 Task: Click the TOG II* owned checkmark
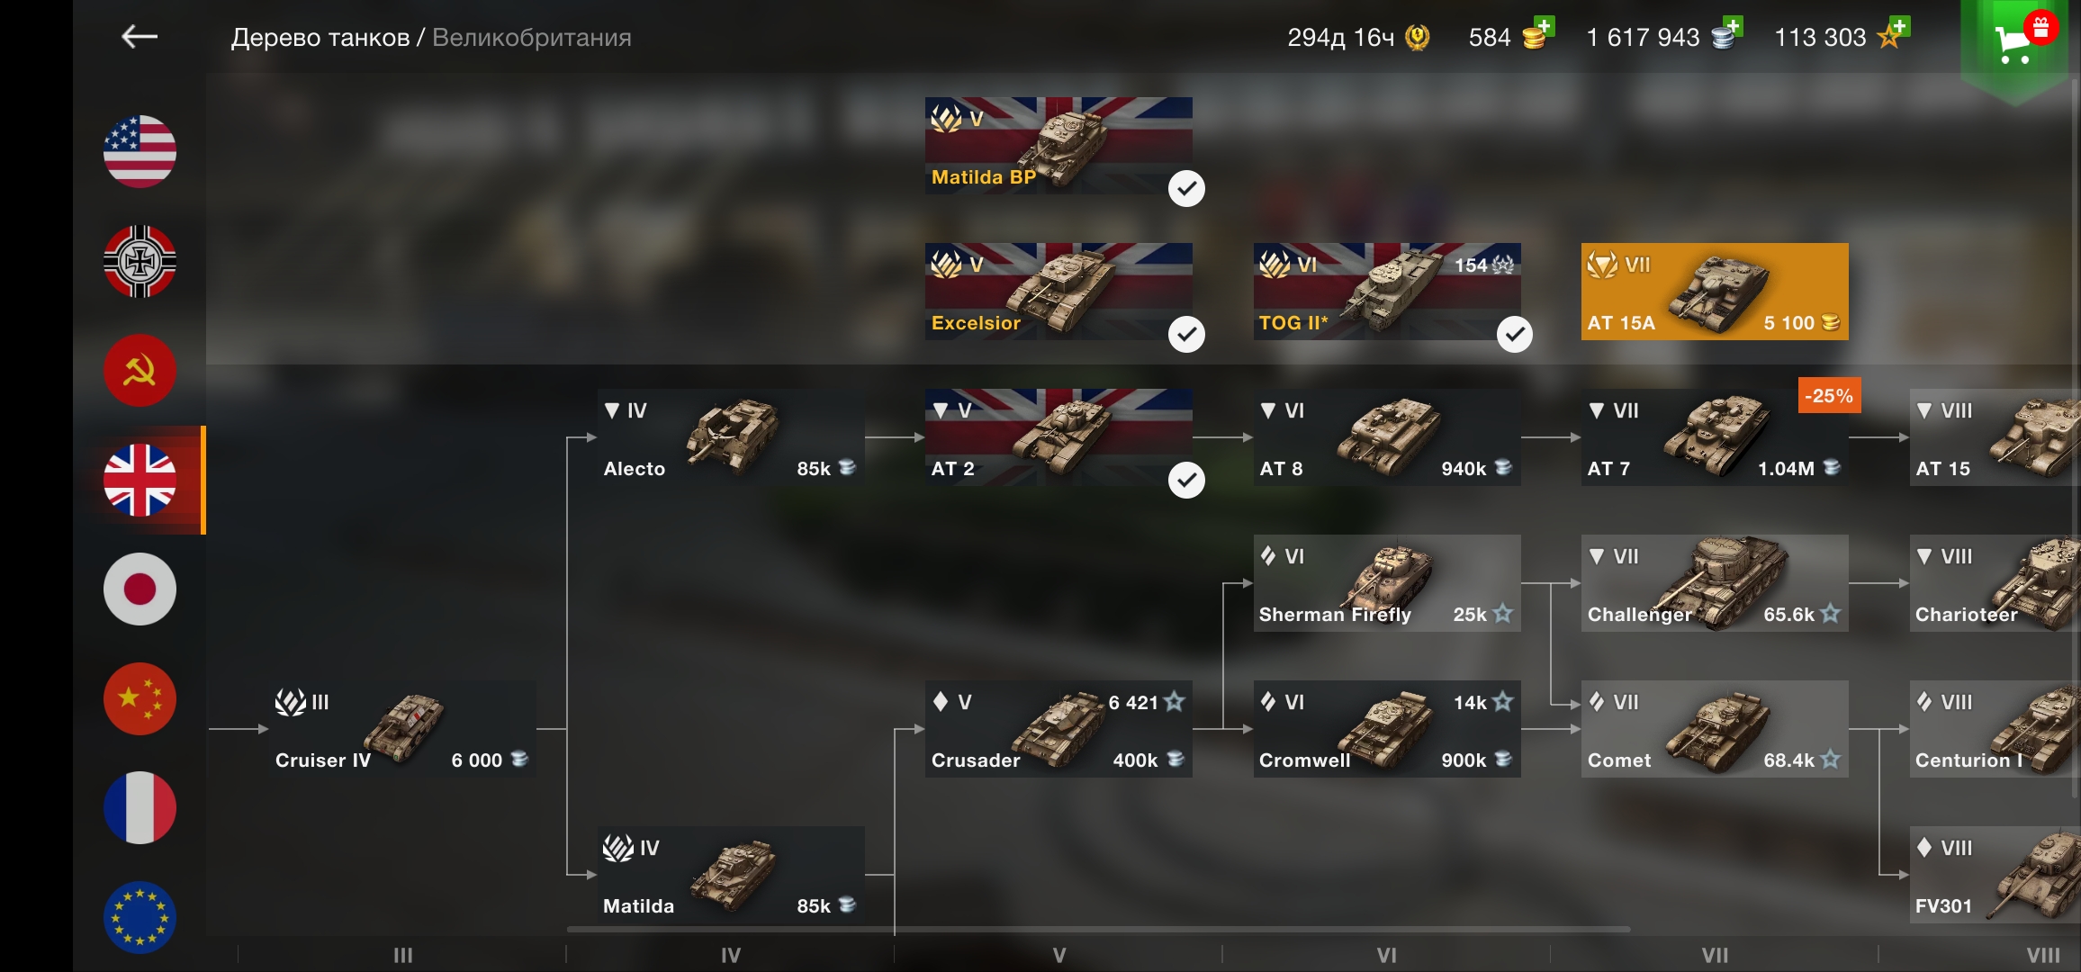point(1515,334)
